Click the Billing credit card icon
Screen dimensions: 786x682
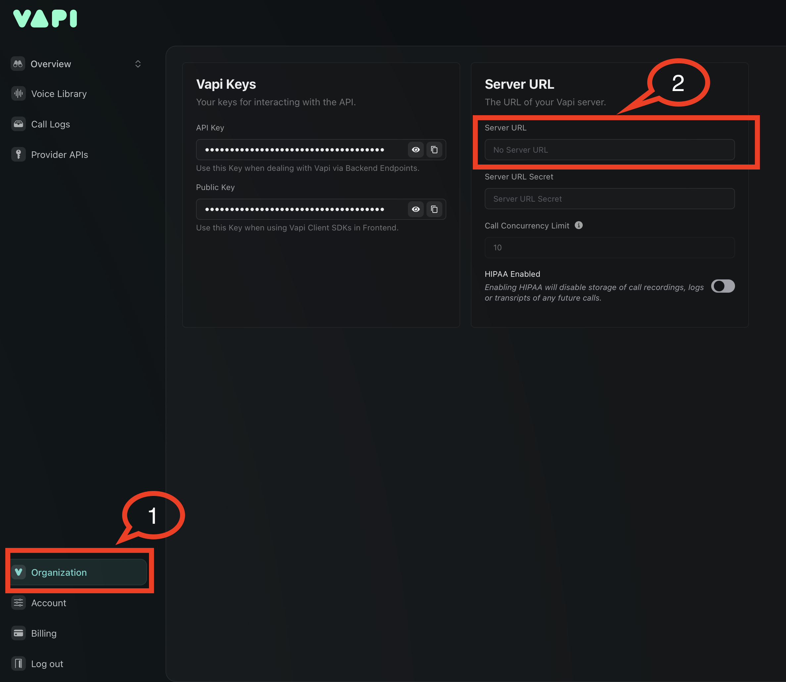point(18,633)
